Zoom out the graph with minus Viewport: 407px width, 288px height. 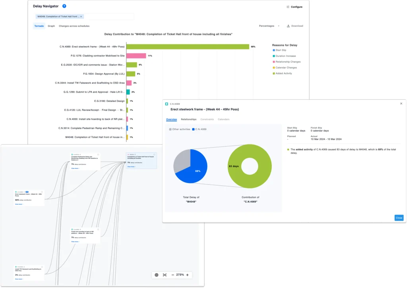click(173, 275)
